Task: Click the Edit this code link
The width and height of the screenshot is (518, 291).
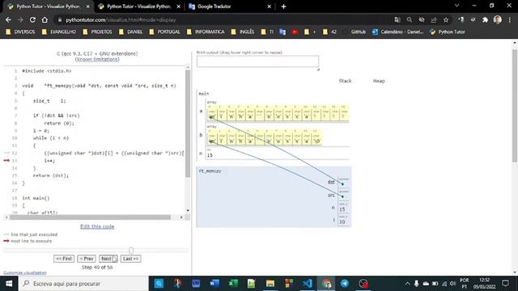Action: tap(97, 226)
